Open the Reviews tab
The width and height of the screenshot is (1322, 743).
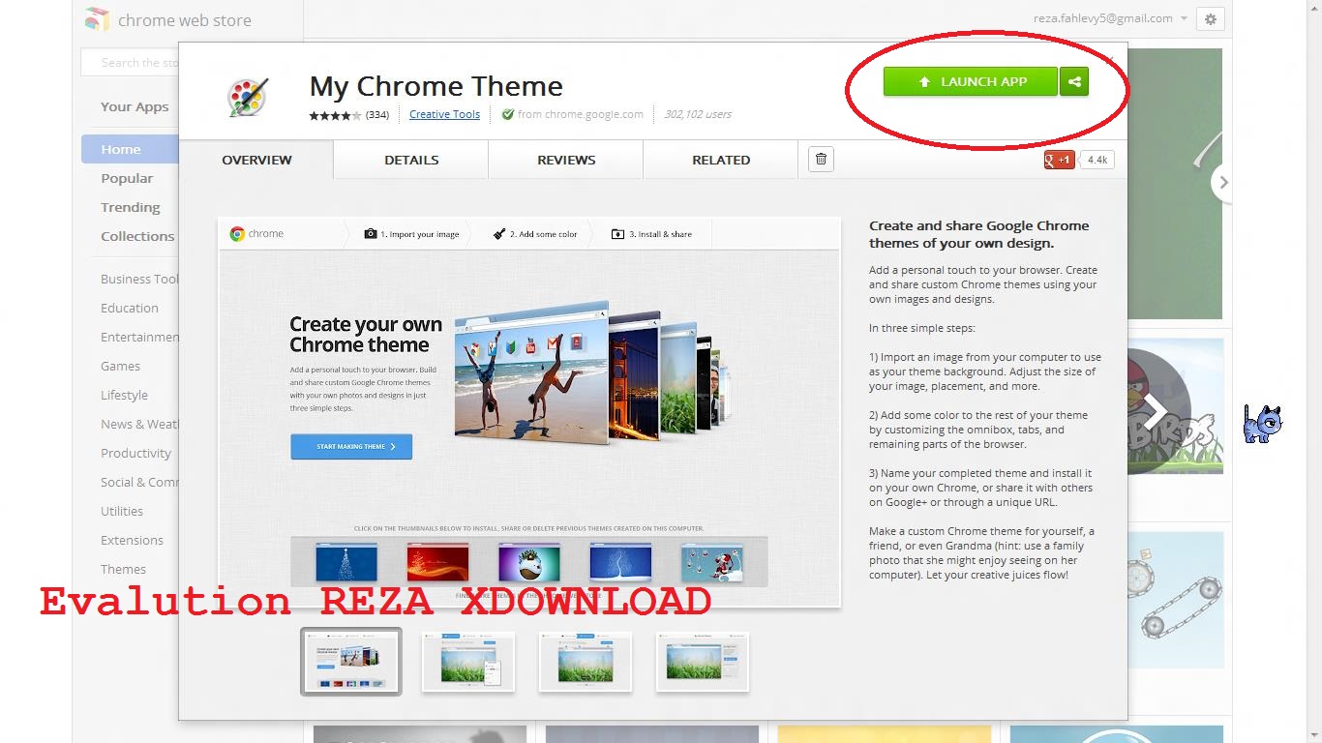[566, 160]
